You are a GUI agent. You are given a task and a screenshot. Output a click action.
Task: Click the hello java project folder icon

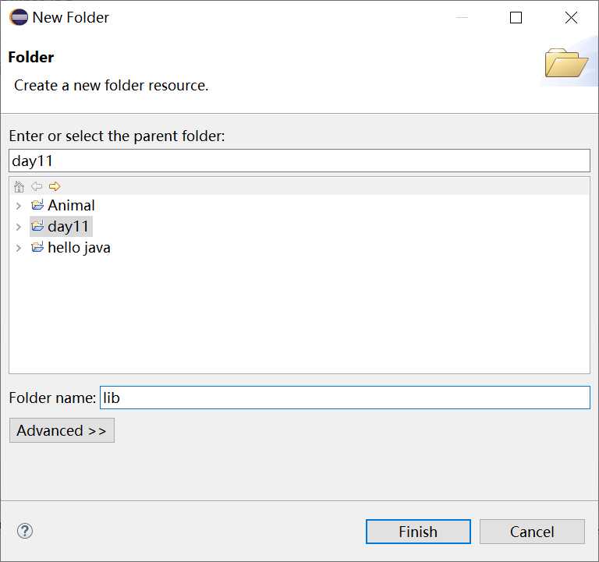pos(37,248)
